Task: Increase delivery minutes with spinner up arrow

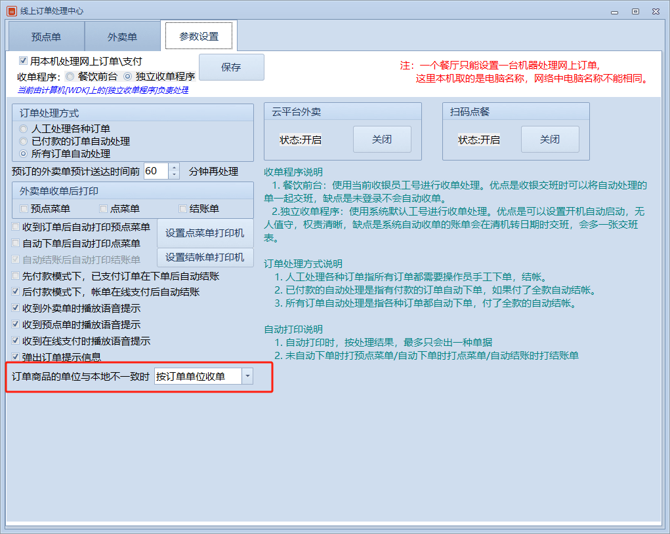Action: click(174, 168)
